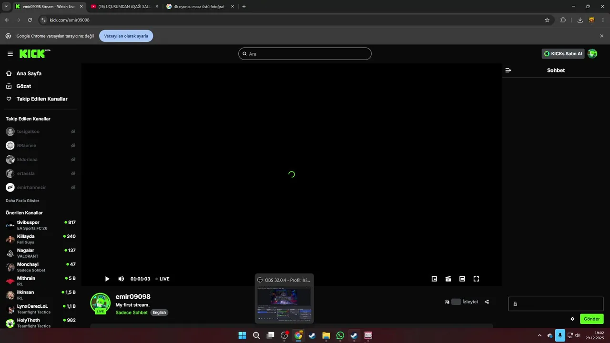Click Varsayılan olarak ayarla button
The width and height of the screenshot is (610, 343).
click(x=126, y=36)
